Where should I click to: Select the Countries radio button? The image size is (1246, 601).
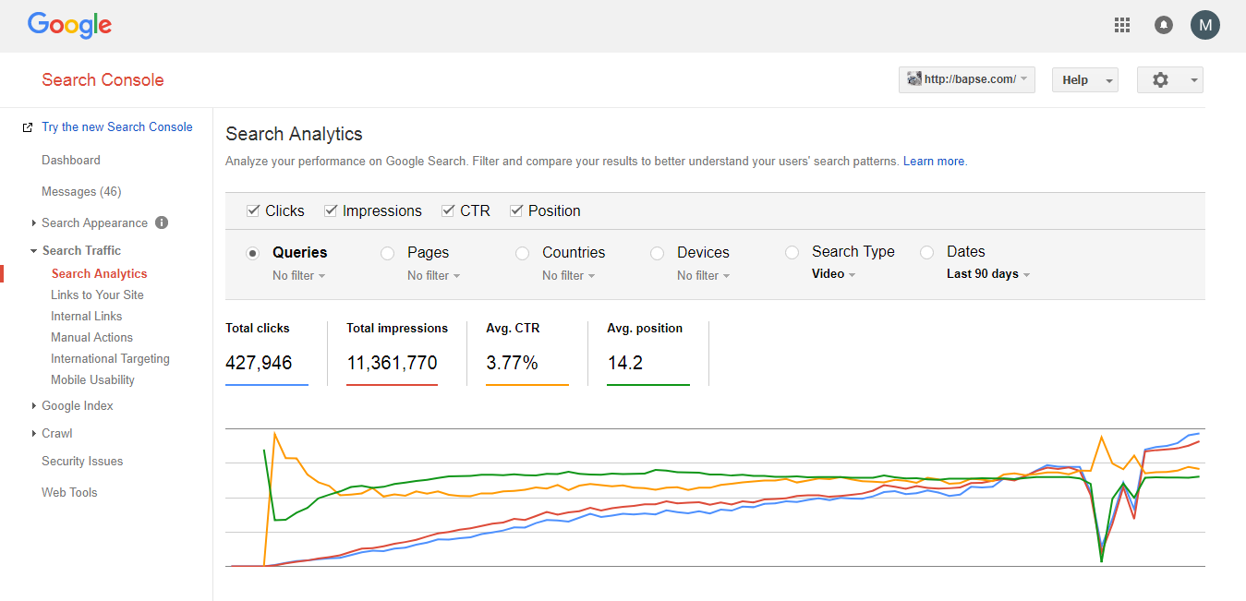click(523, 253)
